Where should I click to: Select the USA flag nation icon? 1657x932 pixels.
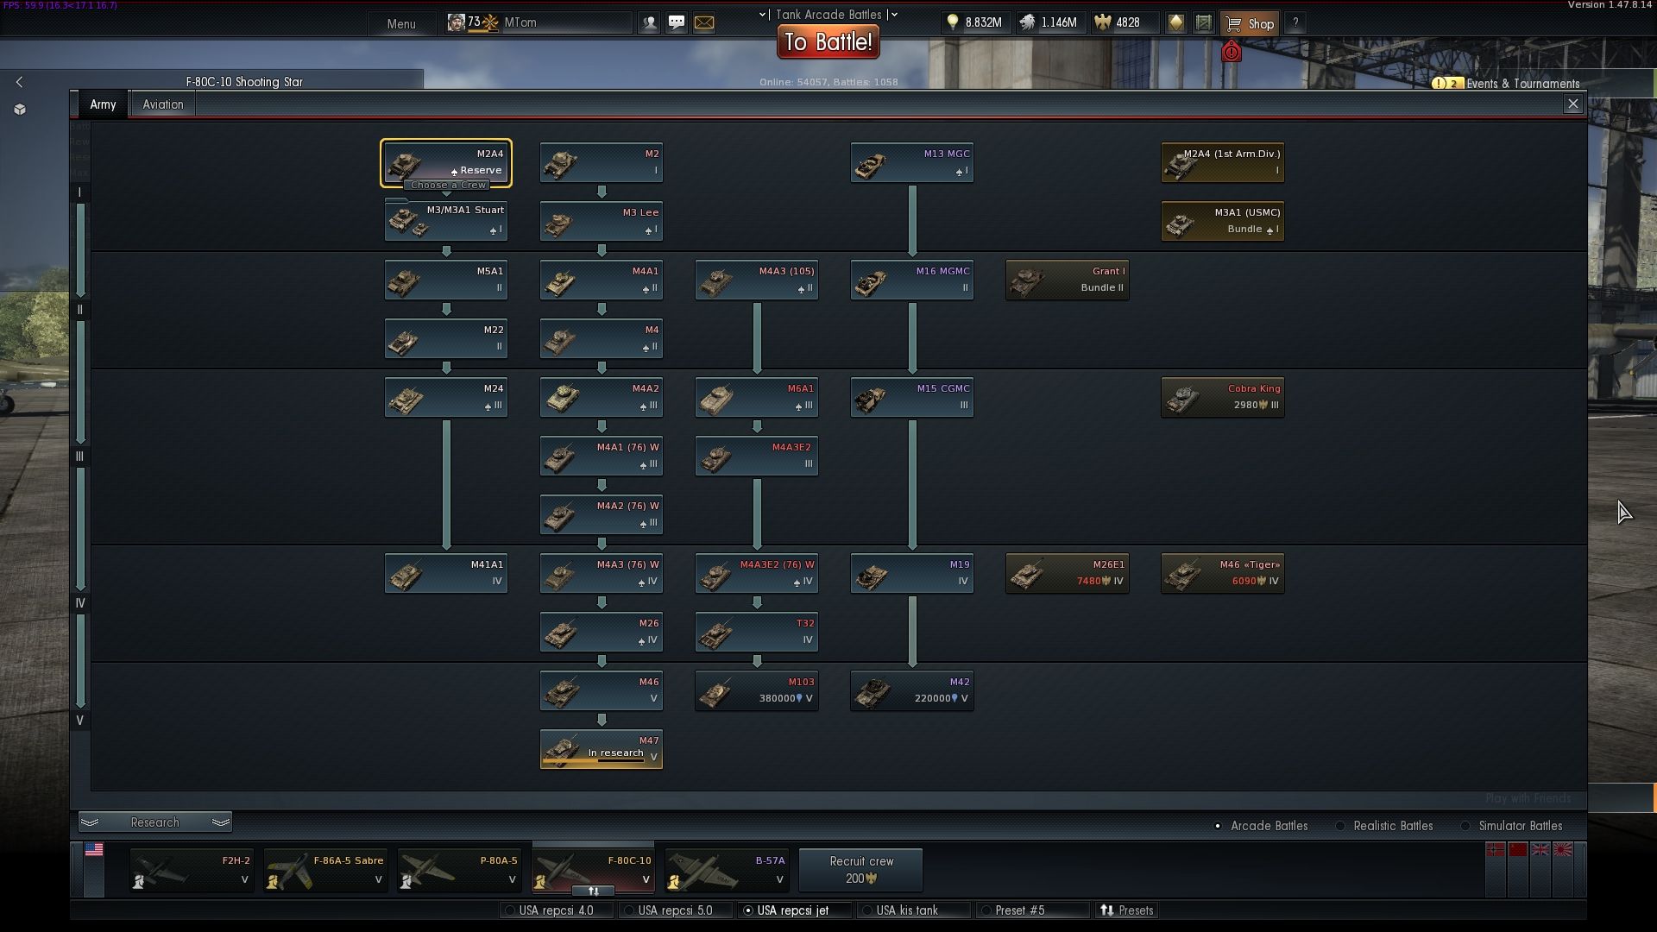(x=94, y=850)
